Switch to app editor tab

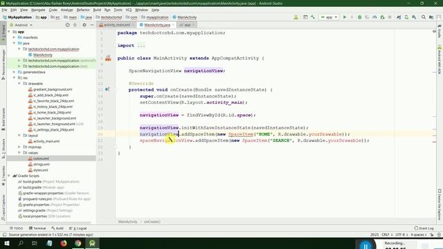click(x=187, y=25)
